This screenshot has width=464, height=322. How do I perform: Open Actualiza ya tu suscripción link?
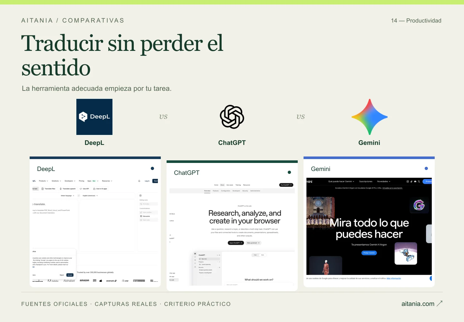pyautogui.click(x=392, y=188)
